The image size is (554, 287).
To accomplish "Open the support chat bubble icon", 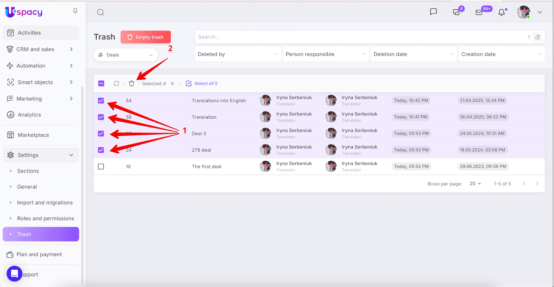I will pos(14,274).
